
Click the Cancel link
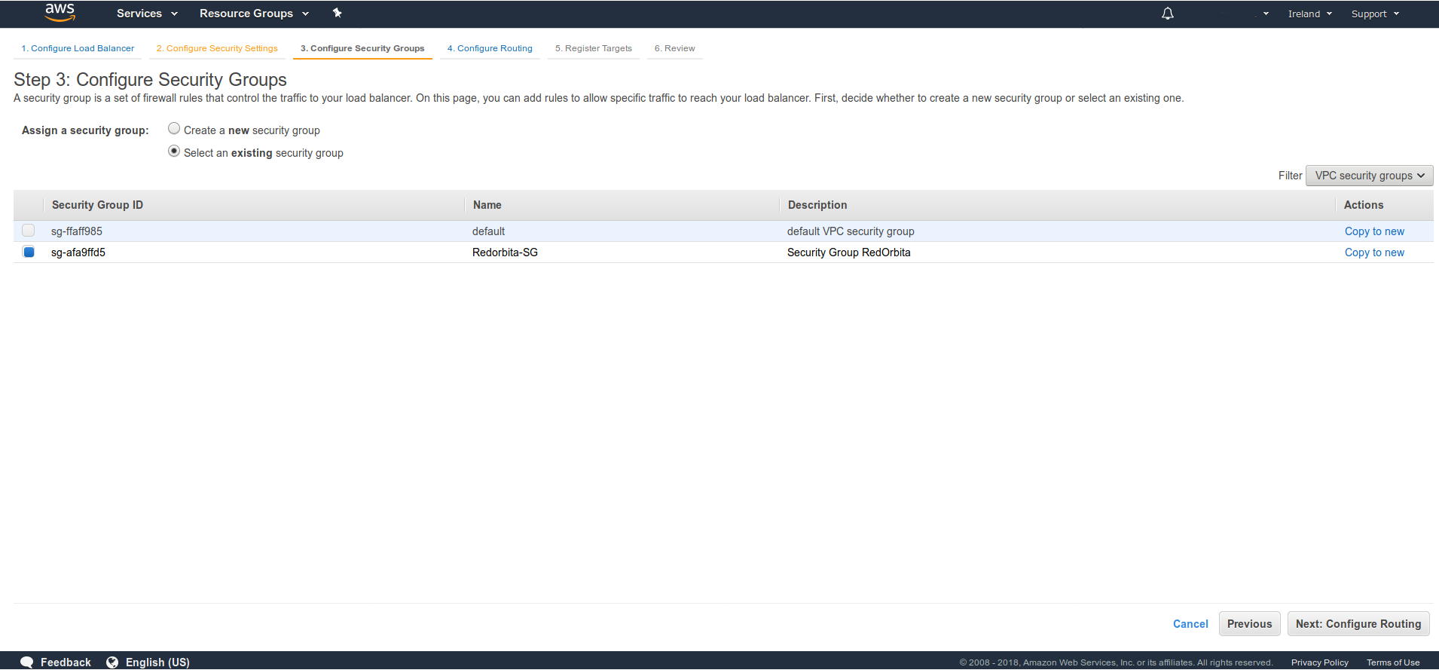coord(1190,624)
